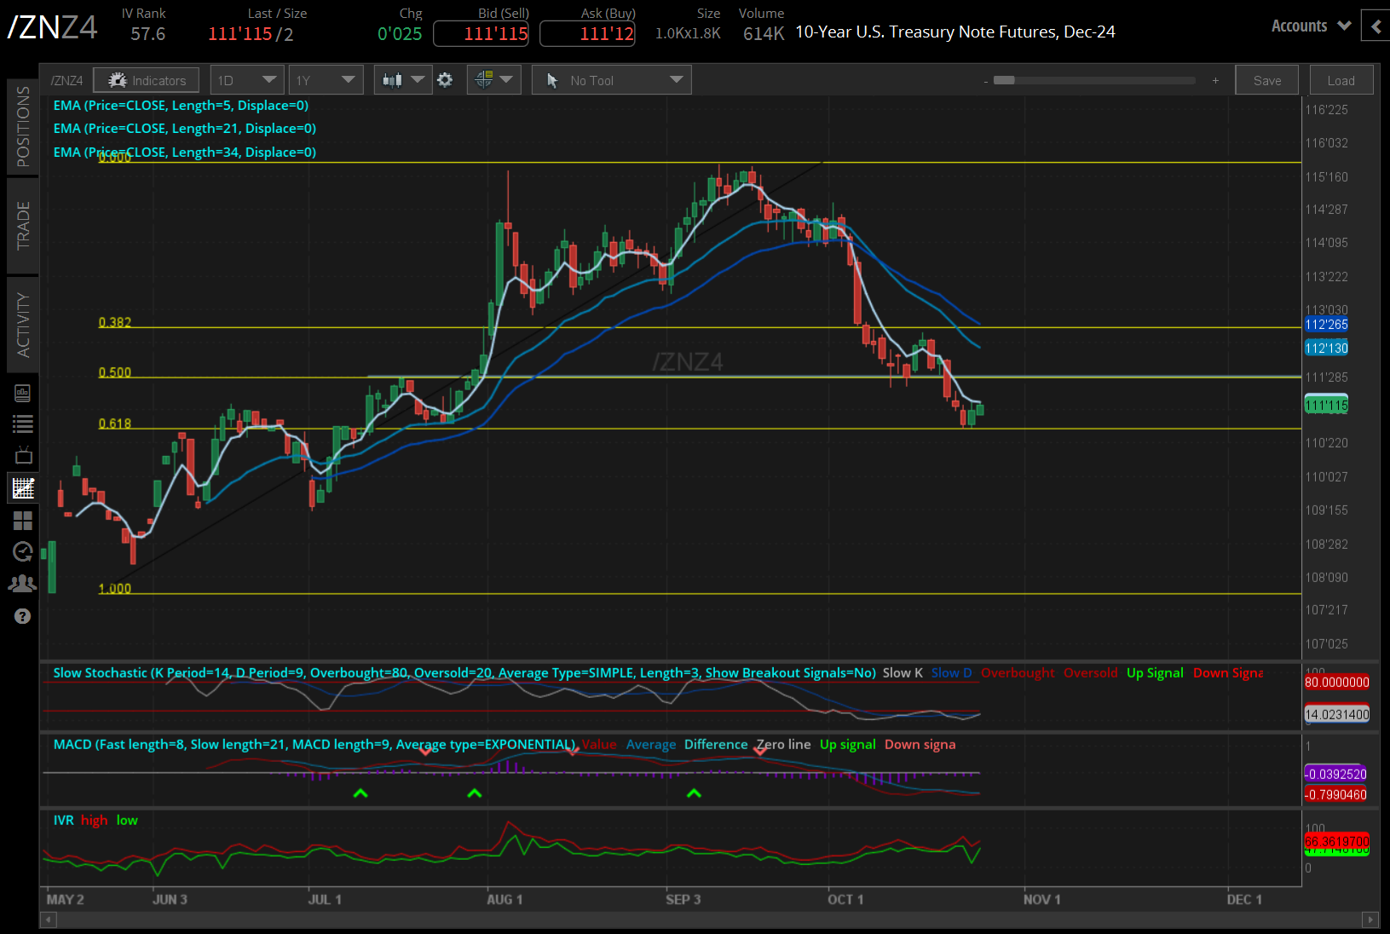Click the Save chart button
Image resolution: width=1390 pixels, height=934 pixels.
click(x=1266, y=80)
